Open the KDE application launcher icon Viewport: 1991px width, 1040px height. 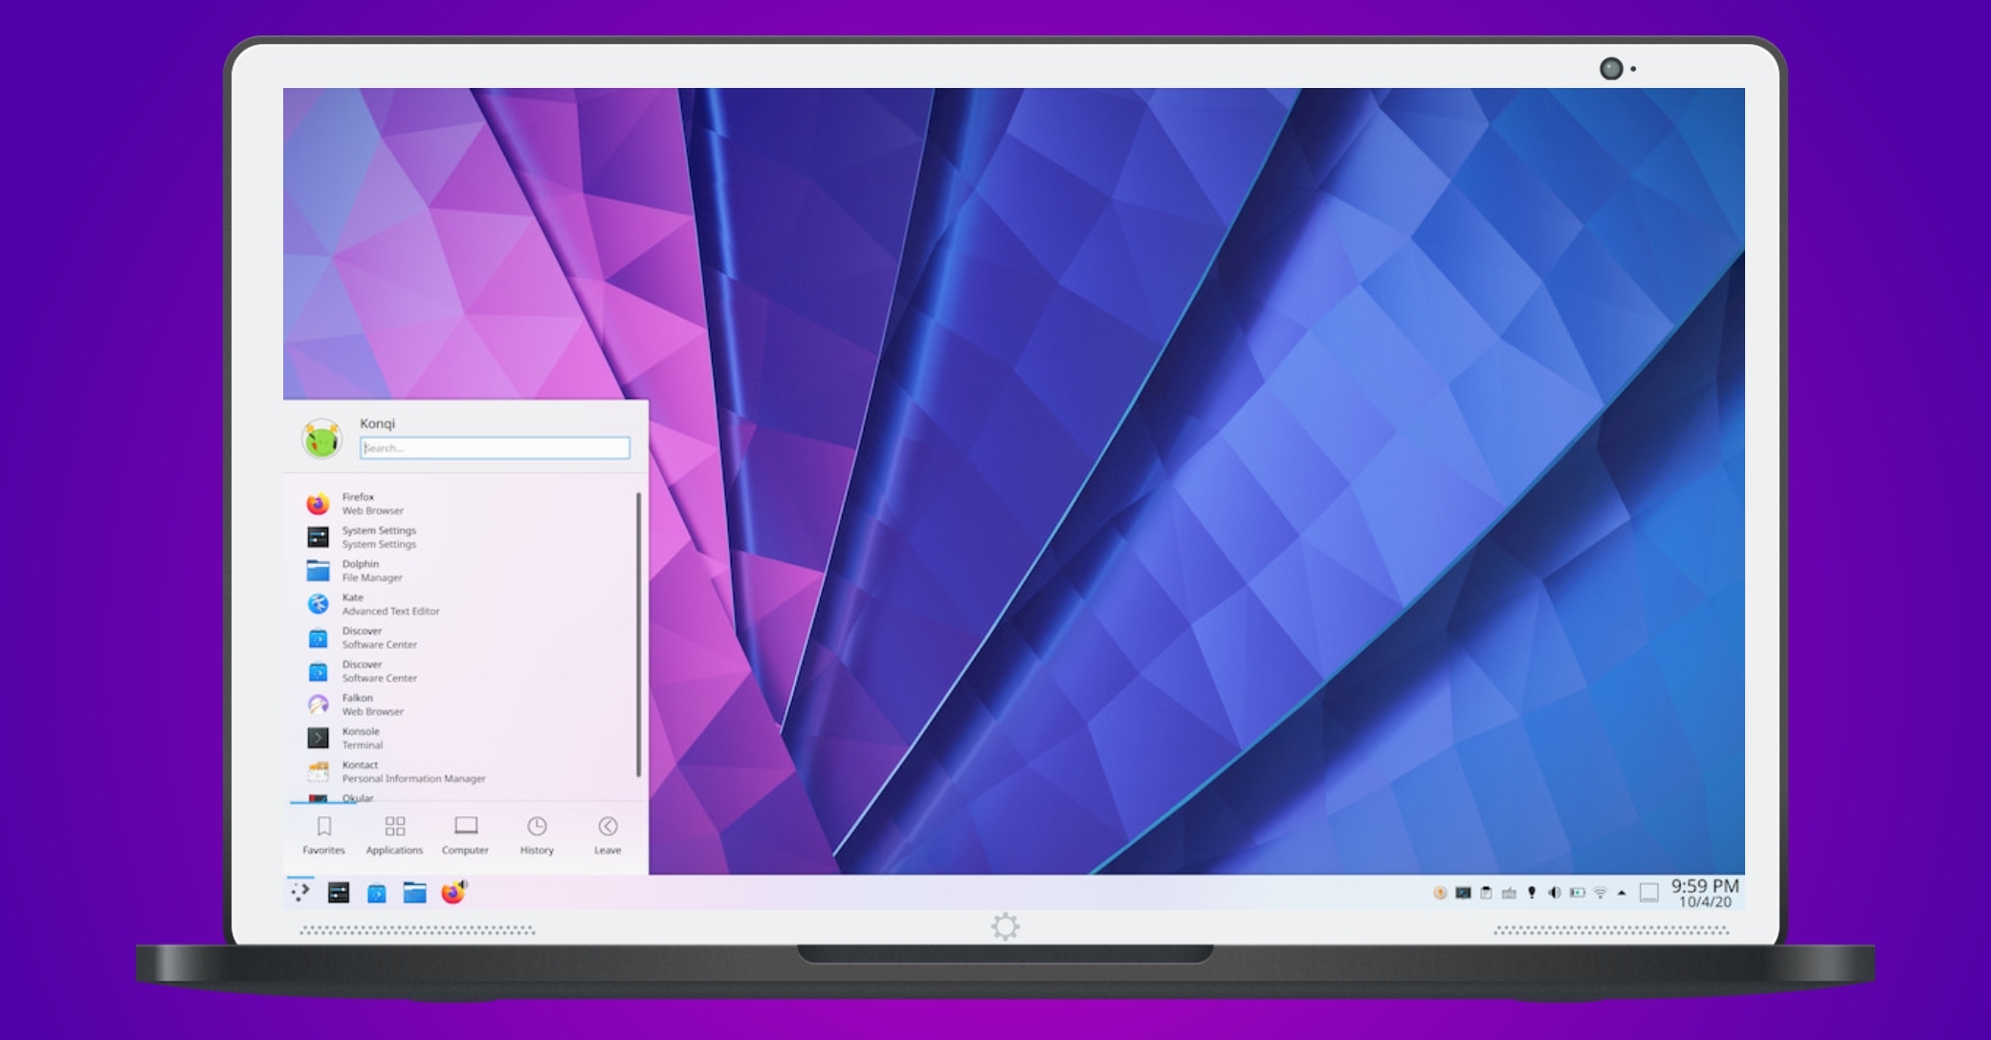299,891
